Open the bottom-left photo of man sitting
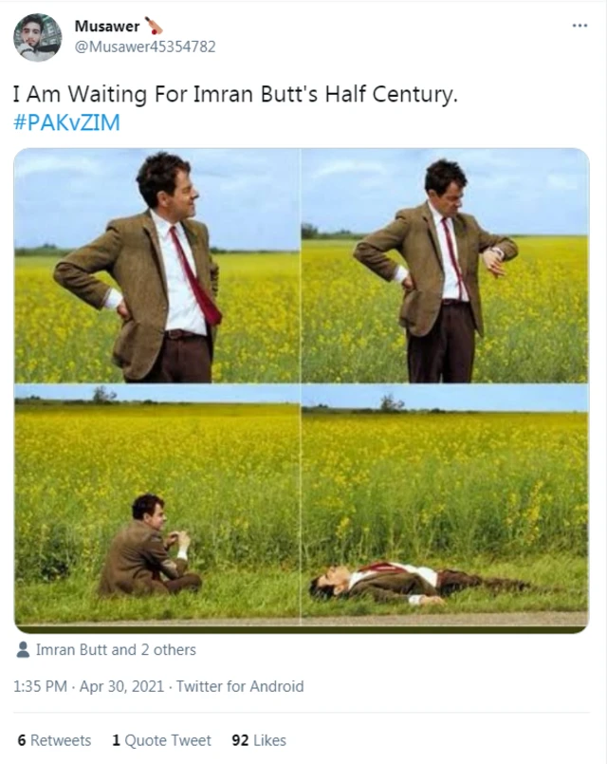 point(156,503)
